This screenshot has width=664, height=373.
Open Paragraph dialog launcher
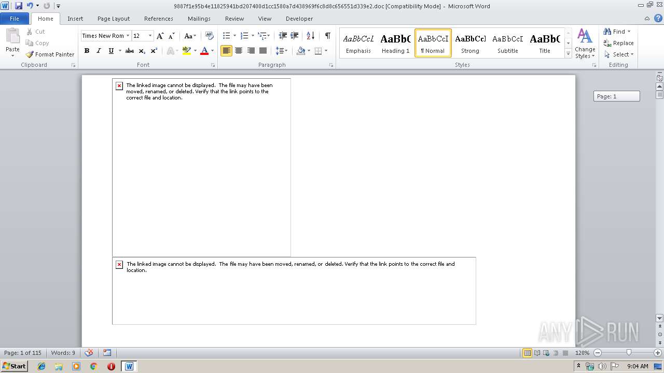tap(331, 65)
